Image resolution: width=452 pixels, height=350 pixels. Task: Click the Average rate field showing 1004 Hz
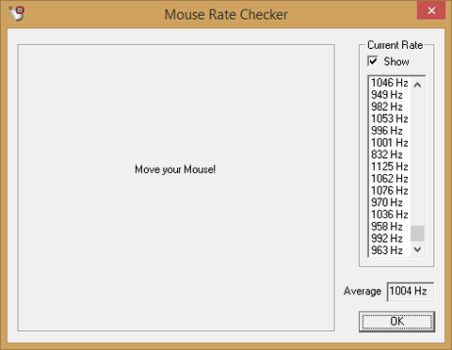(411, 292)
